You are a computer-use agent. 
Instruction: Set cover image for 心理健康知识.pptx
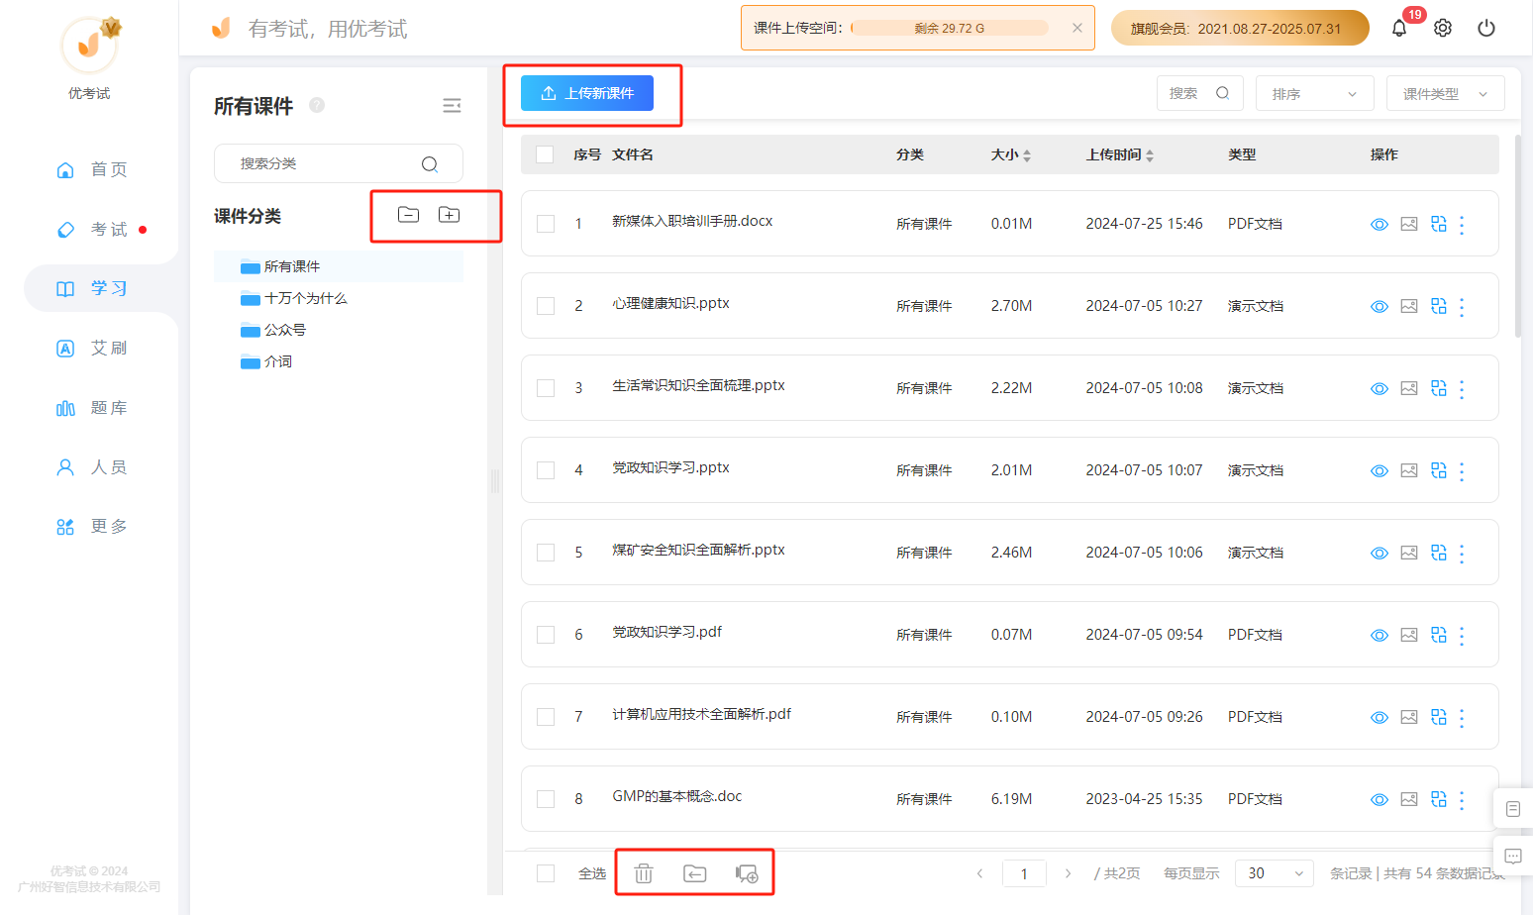(1409, 306)
